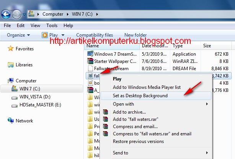Click Computer in the address bar
The height and width of the screenshot is (159, 235).
(53, 14)
